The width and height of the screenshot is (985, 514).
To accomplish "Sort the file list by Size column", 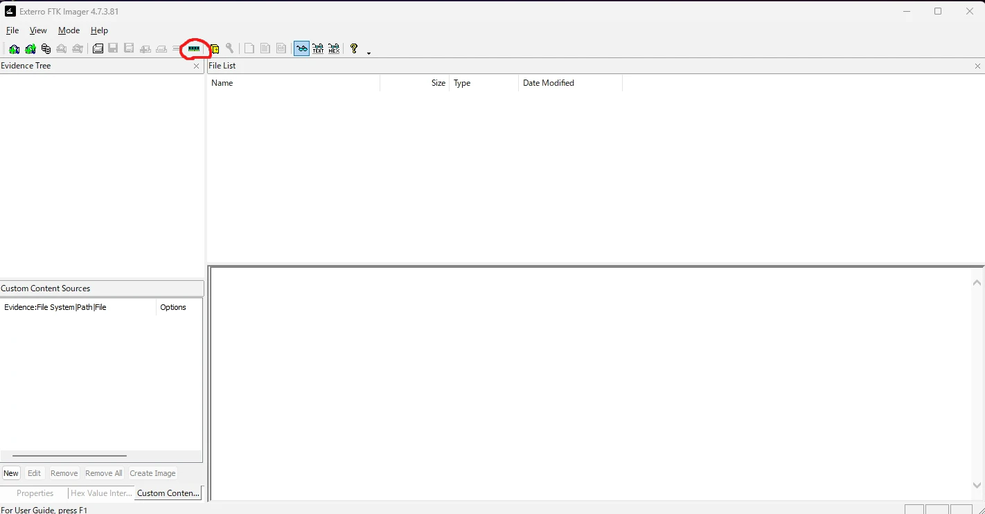I will pos(414,83).
